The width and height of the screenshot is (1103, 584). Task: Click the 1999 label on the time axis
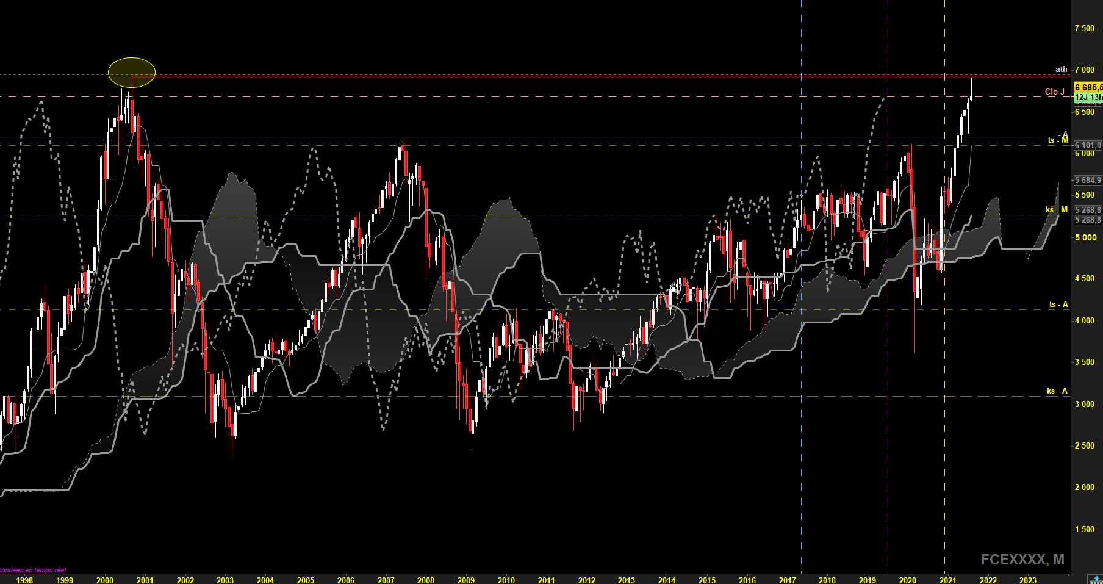tap(65, 580)
